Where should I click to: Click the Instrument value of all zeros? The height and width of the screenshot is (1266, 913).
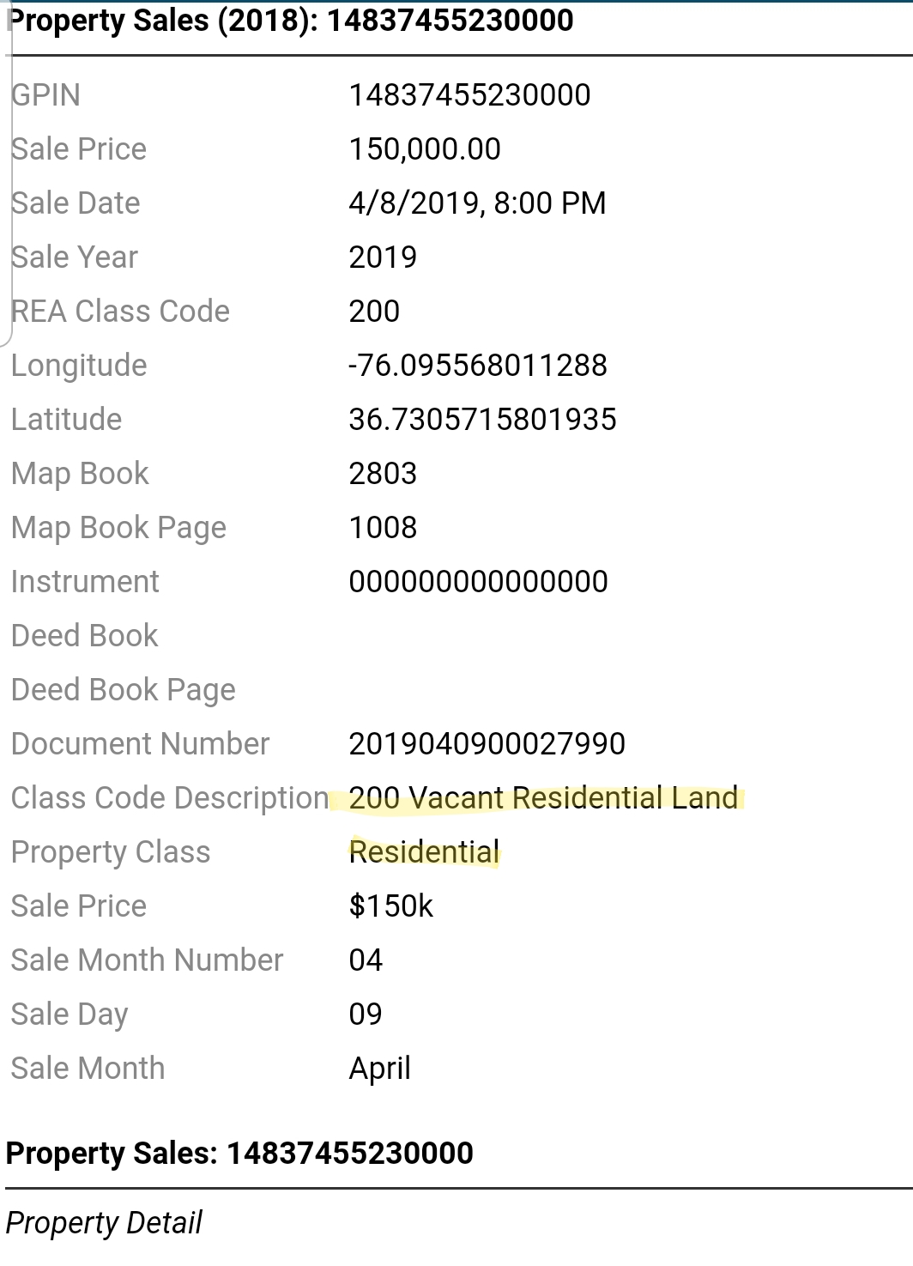pyautogui.click(x=478, y=582)
